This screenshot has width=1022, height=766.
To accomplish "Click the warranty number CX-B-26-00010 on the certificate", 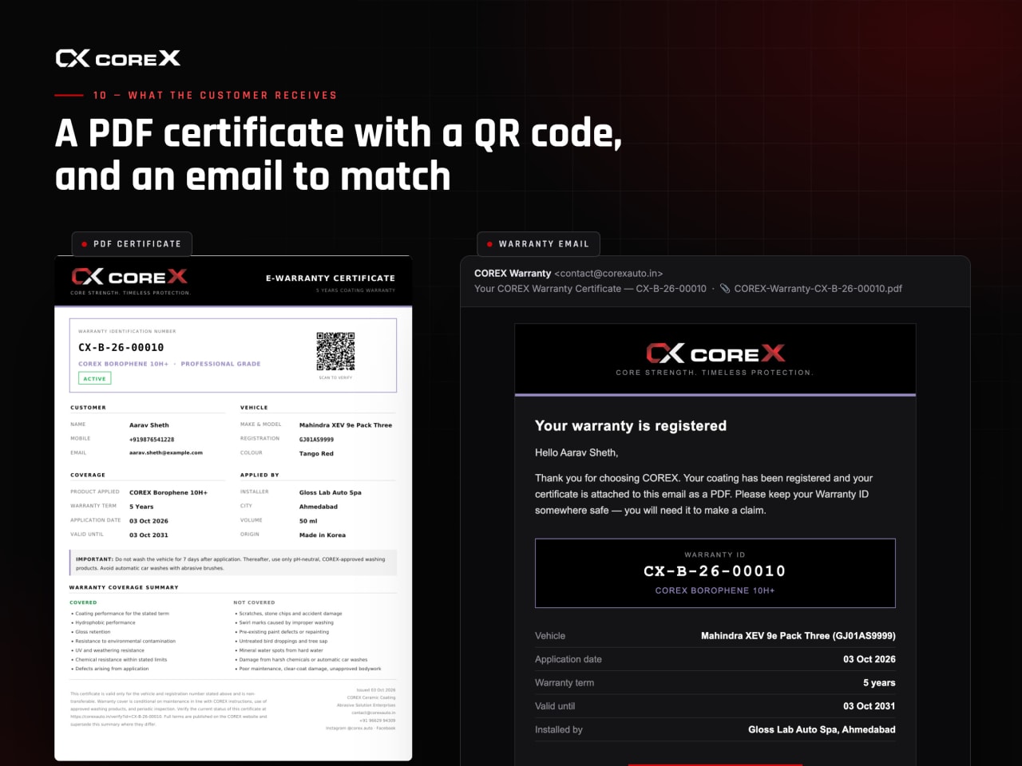I will (x=121, y=348).
